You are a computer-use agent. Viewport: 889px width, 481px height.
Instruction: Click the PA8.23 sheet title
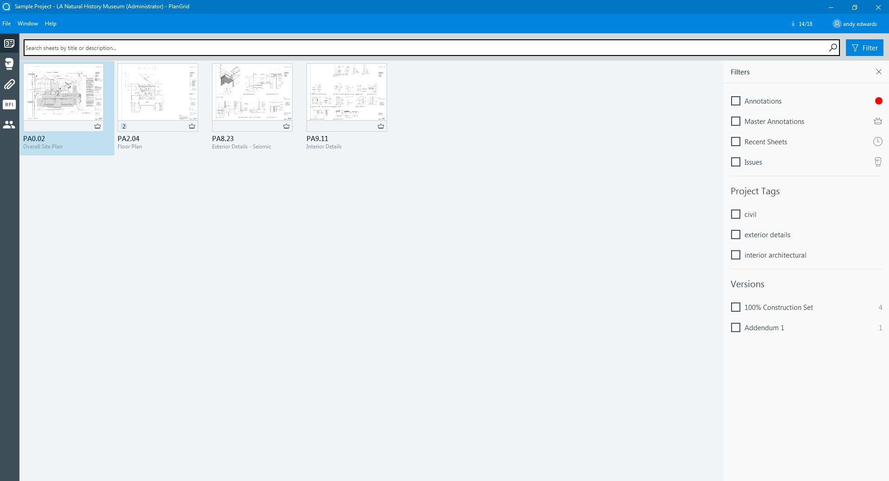[x=223, y=138]
